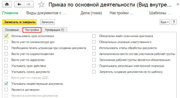Enable Обязателен файл скан-копии оригинала
Image resolution: width=180 pixels, height=98 pixels.
[94, 36]
